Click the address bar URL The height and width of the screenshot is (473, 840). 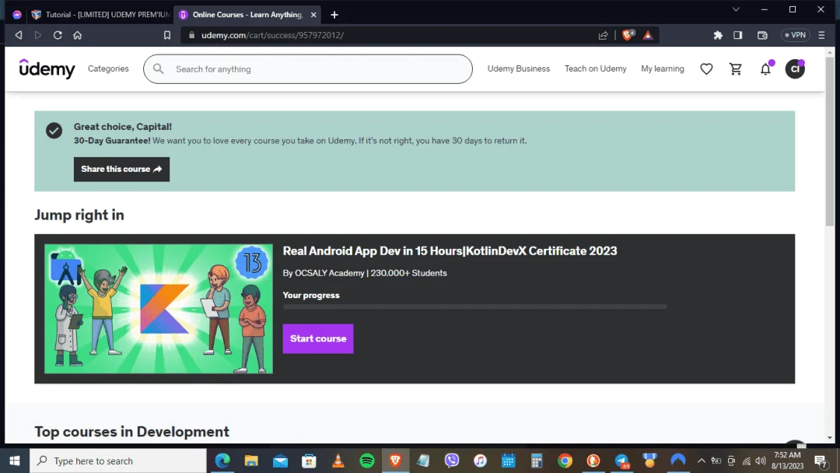point(272,35)
